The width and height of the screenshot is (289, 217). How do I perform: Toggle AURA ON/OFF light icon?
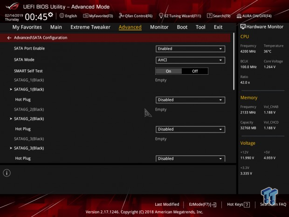[x=239, y=16]
